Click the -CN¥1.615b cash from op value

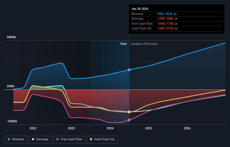click(165, 29)
